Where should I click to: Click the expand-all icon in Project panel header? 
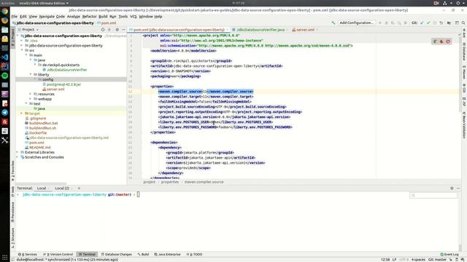(x=109, y=30)
